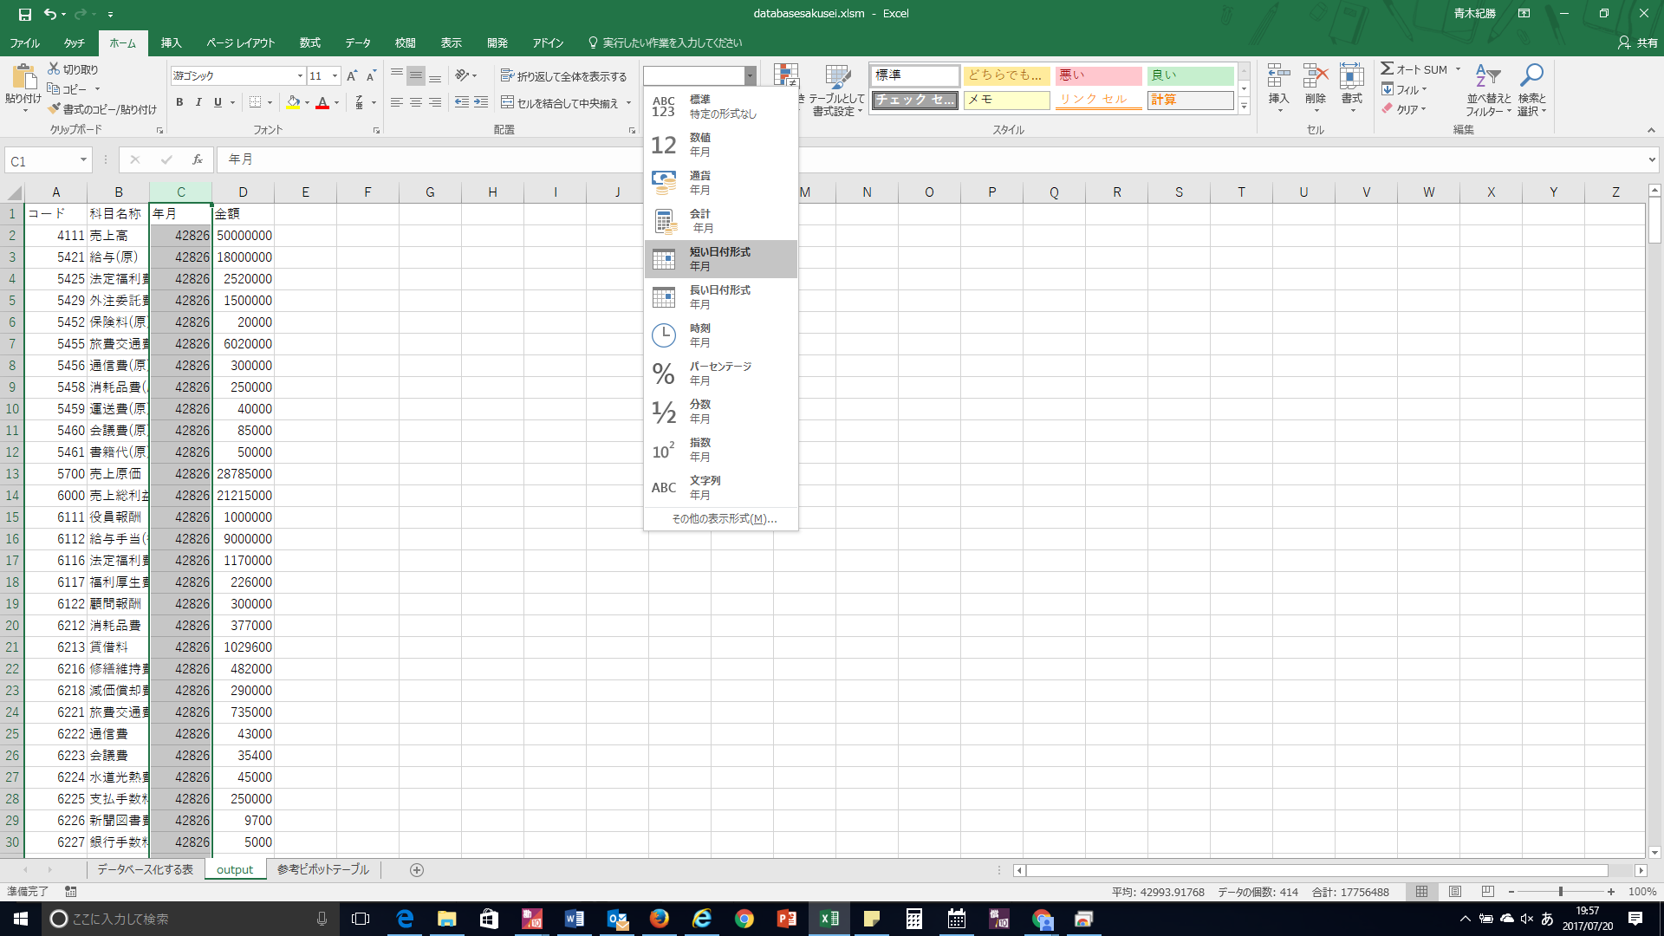Switch to the 参考ピボットテーブル sheet tab
This screenshot has width=1664, height=936.
coord(323,869)
